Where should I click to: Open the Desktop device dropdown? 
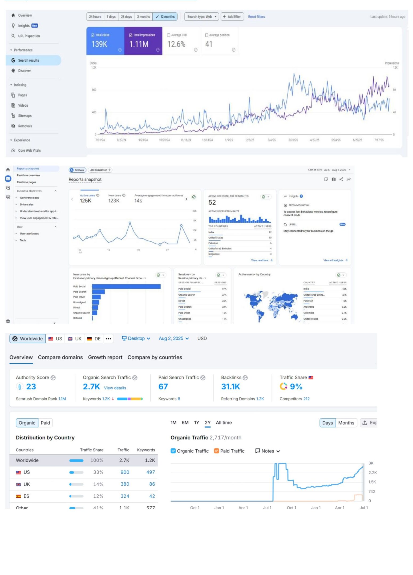(x=136, y=338)
